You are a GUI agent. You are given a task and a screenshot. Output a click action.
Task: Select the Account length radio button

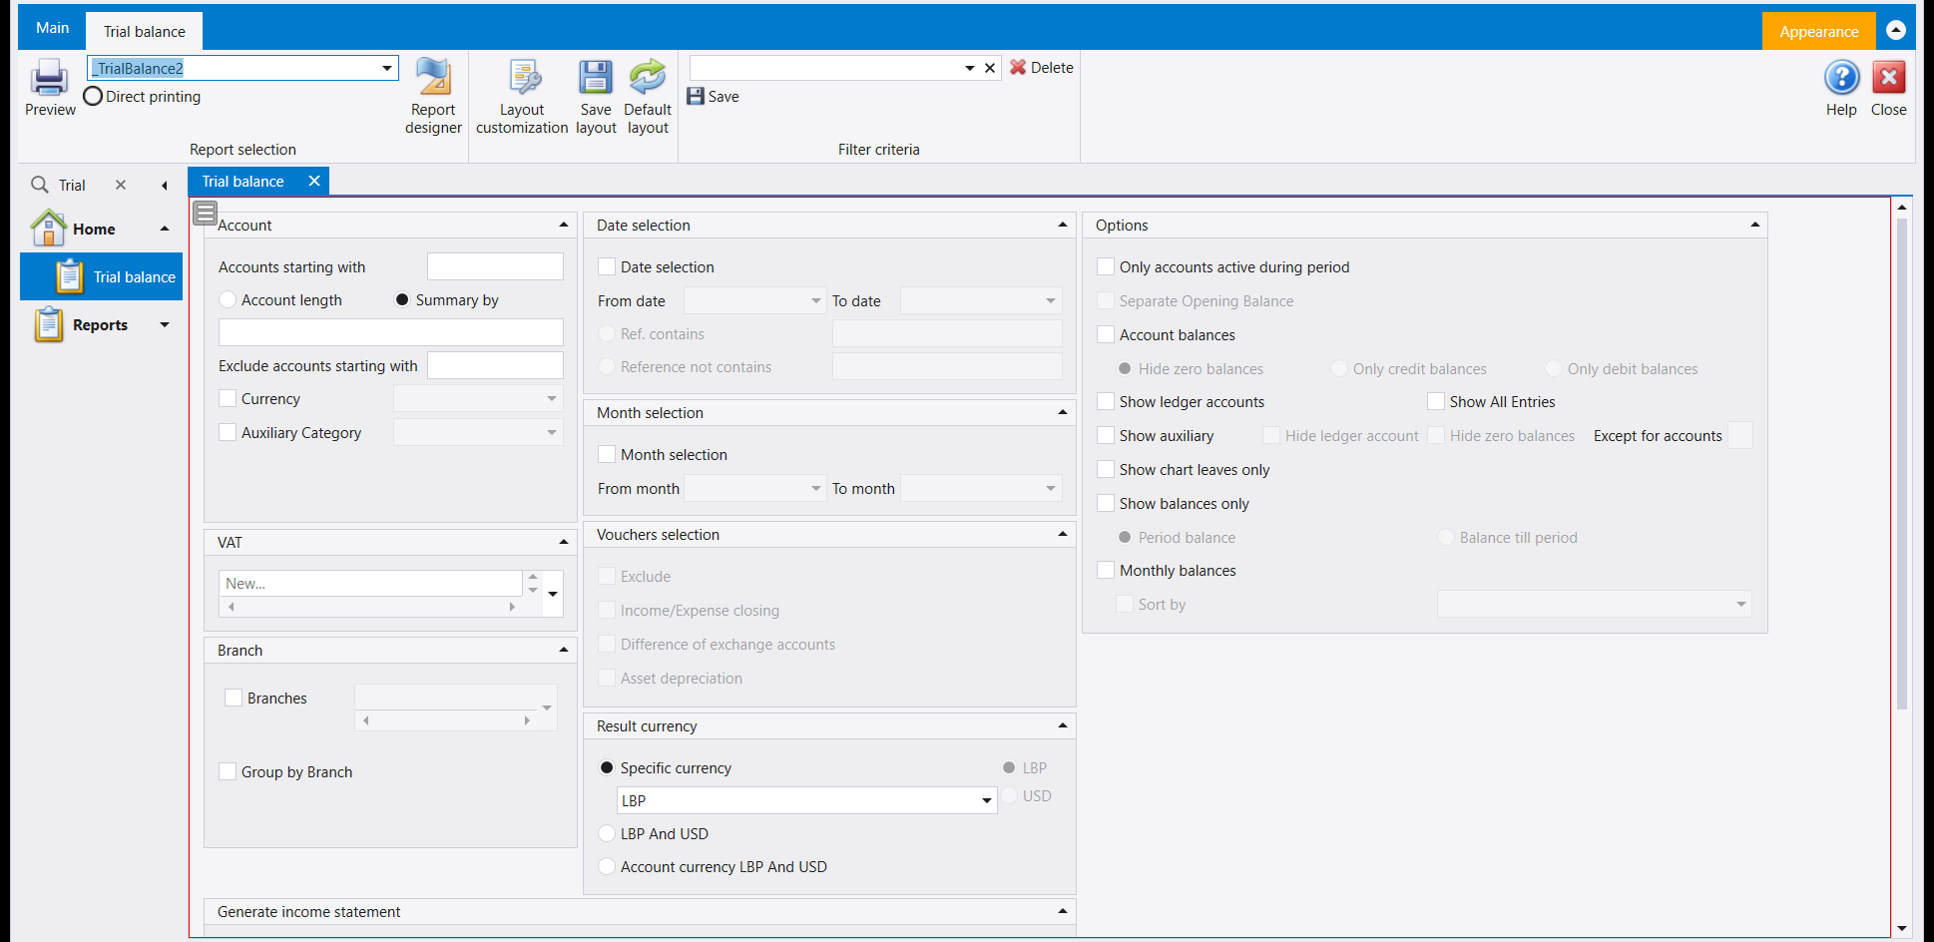pos(228,299)
